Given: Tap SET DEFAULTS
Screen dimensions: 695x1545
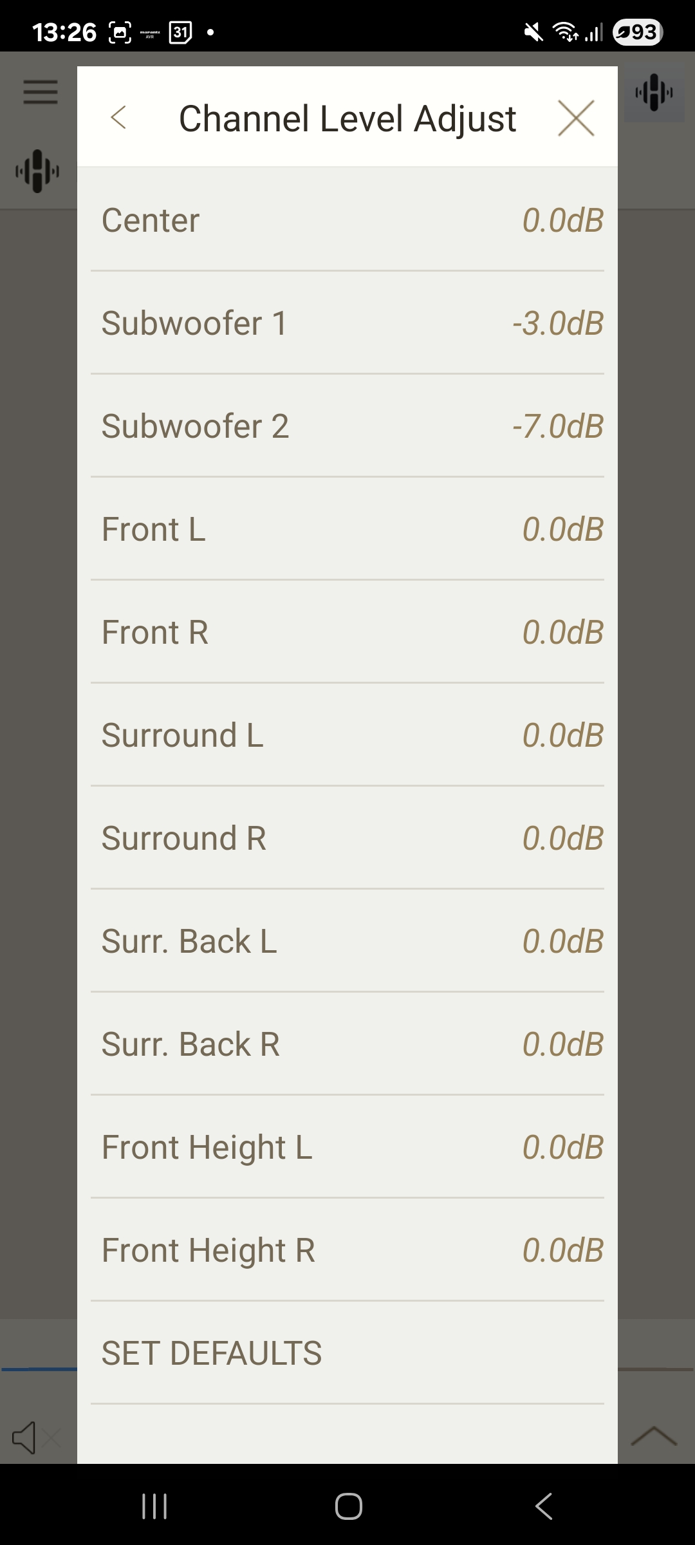Looking at the screenshot, I should click(x=212, y=1353).
